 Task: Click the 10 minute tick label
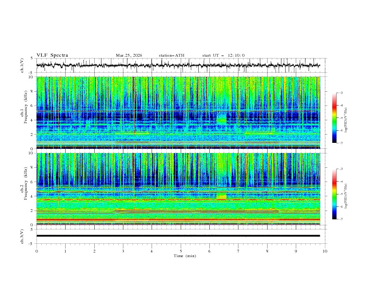point(325,251)
